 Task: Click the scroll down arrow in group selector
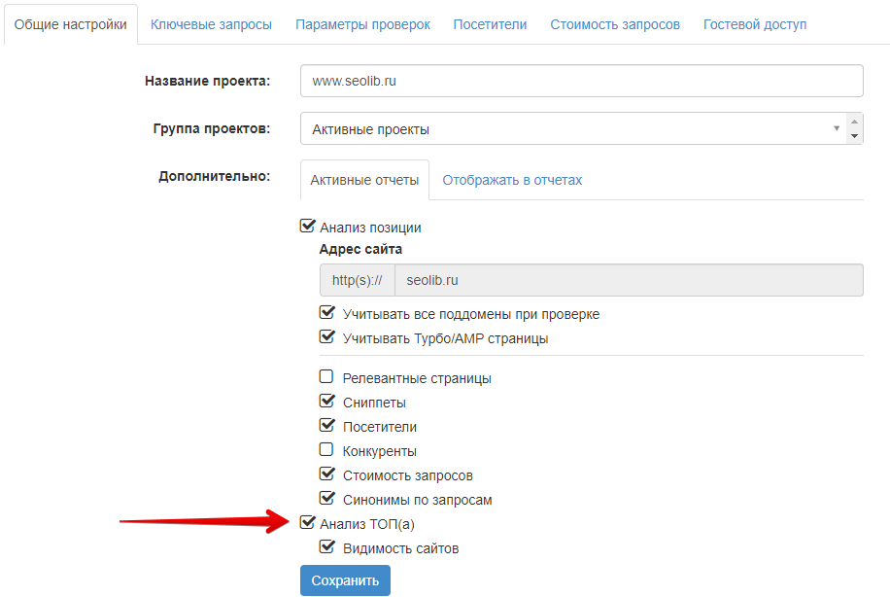click(x=854, y=136)
